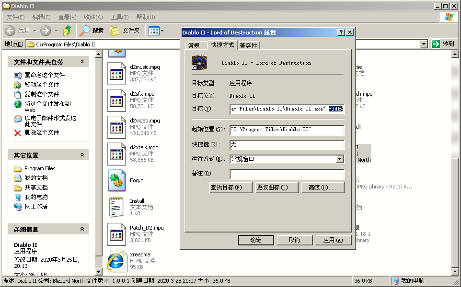Switch to the 快捷方式 tab
This screenshot has height=287, width=461.
pyautogui.click(x=222, y=45)
